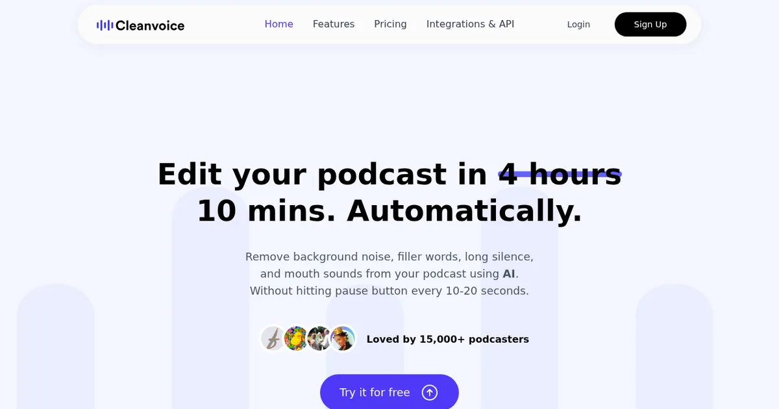Click the Cleanvoice brand name text

(150, 25)
